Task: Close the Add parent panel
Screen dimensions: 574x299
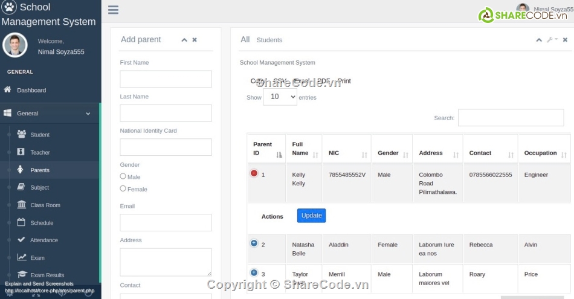Action: pyautogui.click(x=195, y=40)
